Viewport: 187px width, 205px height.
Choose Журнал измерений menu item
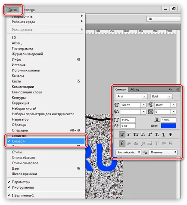click(x=46, y=54)
